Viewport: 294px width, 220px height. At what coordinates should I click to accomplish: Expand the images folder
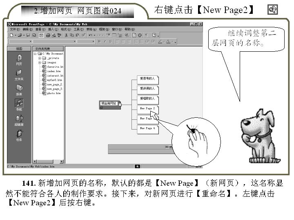pyautogui.click(x=40, y=62)
